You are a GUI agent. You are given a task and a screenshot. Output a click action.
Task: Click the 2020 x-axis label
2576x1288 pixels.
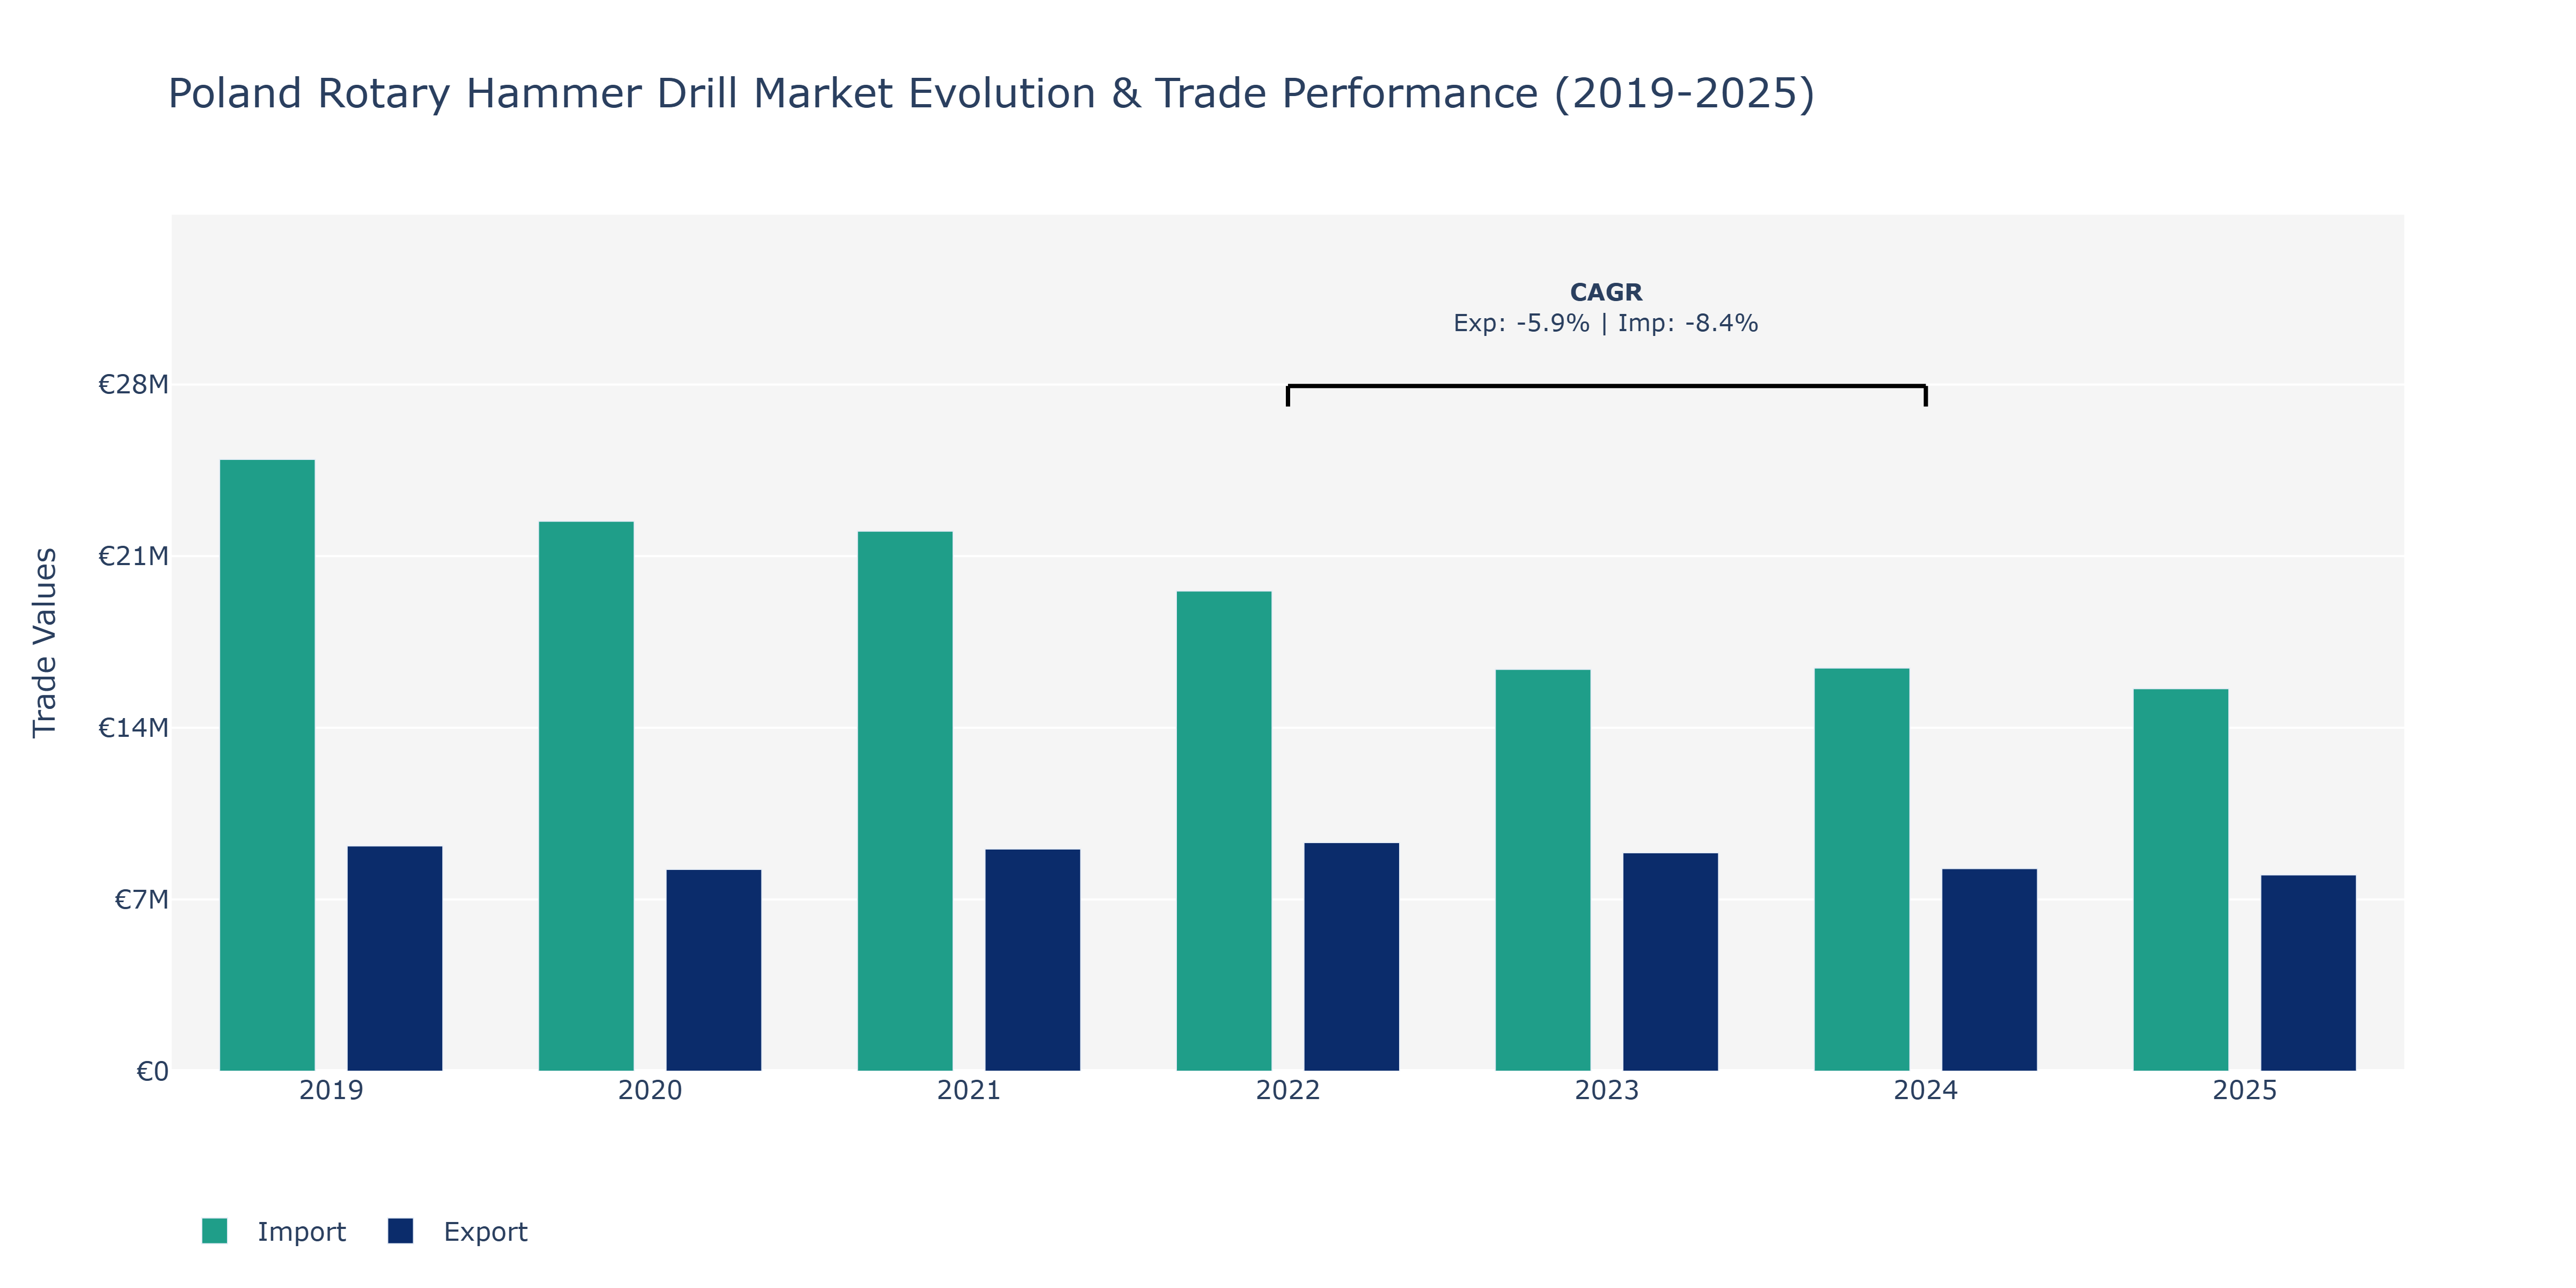coord(650,1090)
